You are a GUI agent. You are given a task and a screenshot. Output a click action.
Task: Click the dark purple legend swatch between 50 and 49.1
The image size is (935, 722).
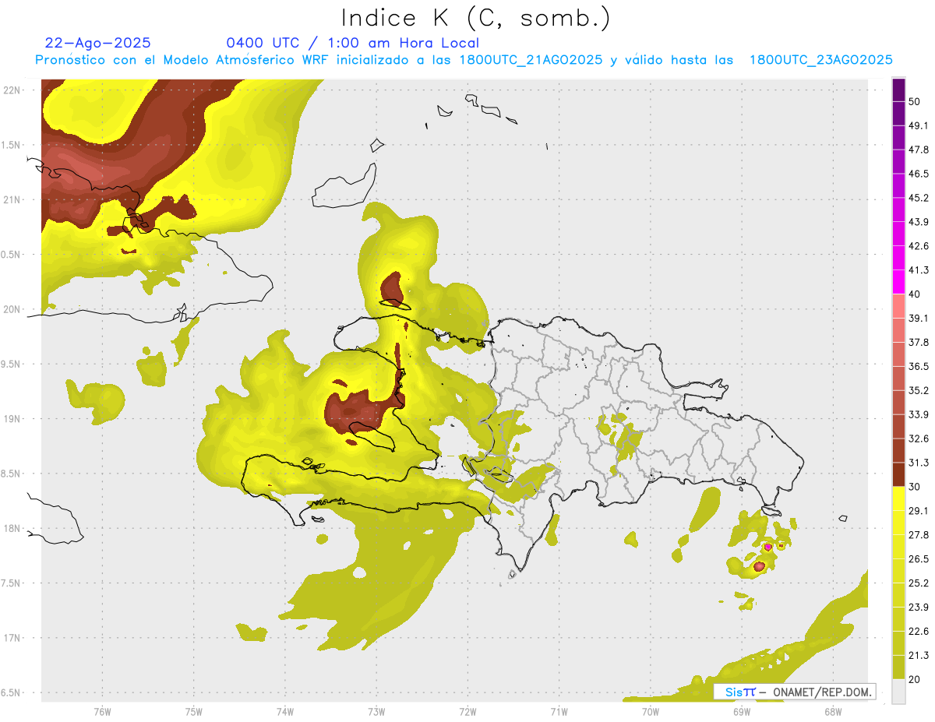point(898,113)
